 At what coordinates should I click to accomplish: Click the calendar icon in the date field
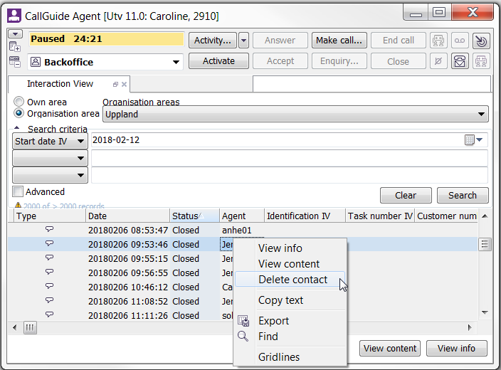[469, 140]
